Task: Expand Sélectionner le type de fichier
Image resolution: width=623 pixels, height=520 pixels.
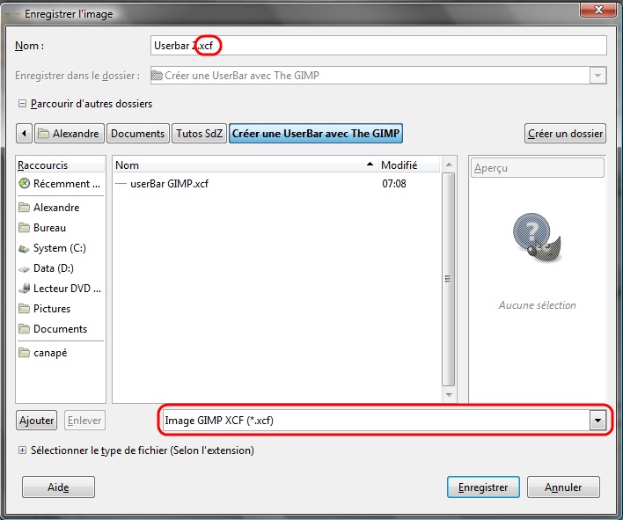Action: coord(22,450)
